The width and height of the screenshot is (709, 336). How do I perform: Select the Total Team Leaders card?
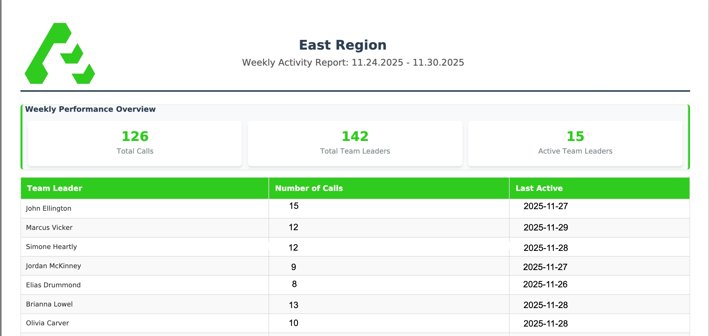pyautogui.click(x=355, y=143)
